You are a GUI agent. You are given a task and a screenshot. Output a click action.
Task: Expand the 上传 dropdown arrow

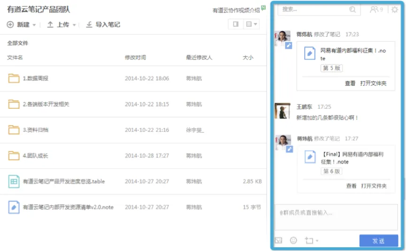click(x=74, y=25)
